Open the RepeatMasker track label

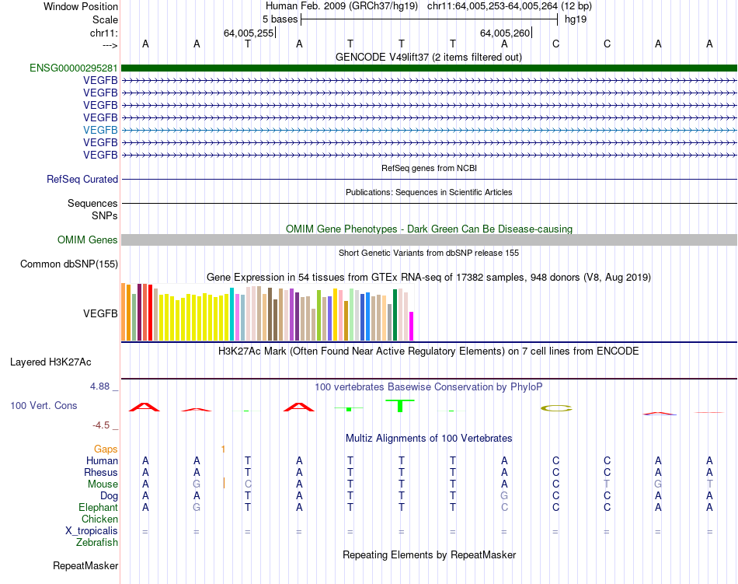(85, 565)
